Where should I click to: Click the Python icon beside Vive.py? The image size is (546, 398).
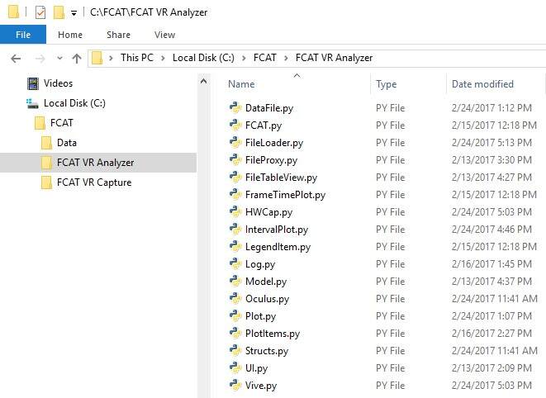pyautogui.click(x=235, y=386)
